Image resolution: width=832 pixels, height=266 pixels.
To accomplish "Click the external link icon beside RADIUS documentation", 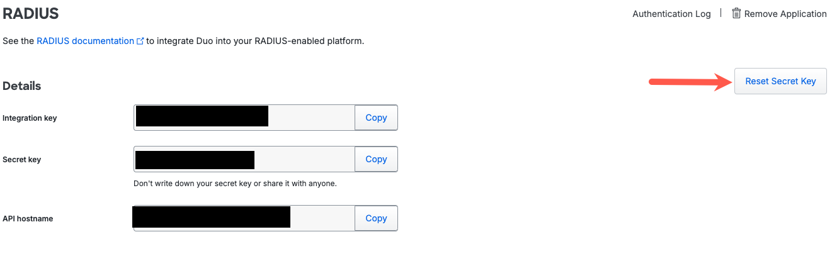I will [140, 42].
